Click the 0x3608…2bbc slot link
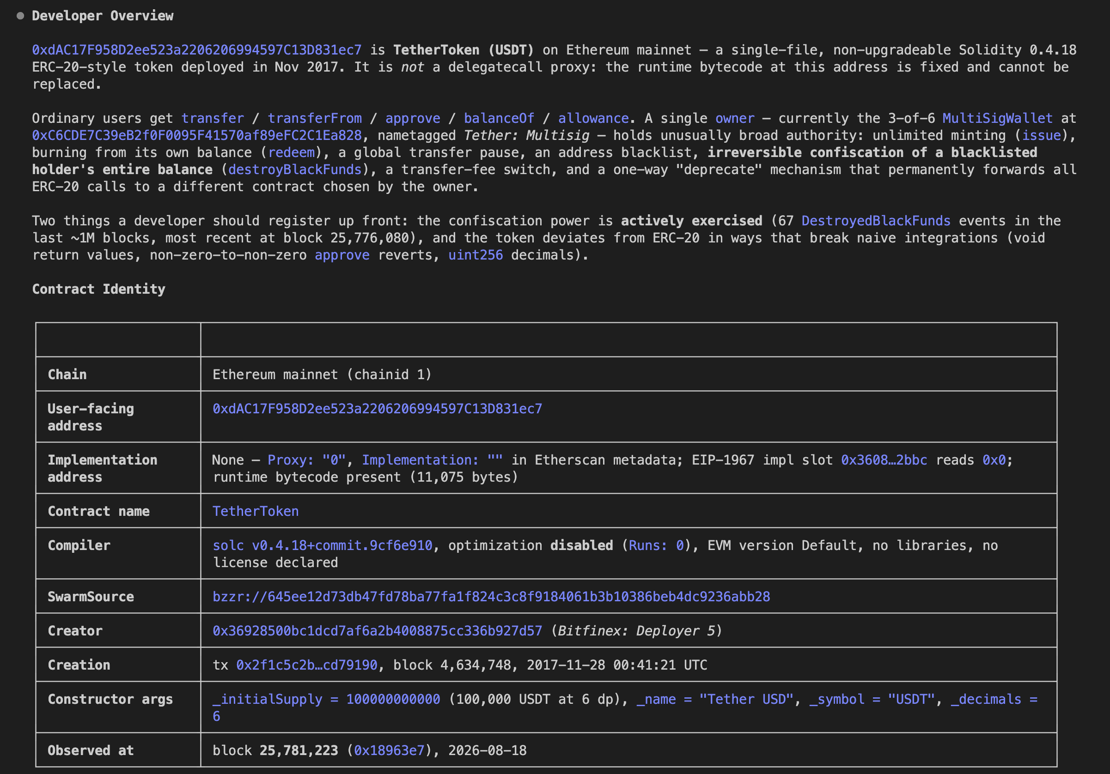Viewport: 1110px width, 774px height. pyautogui.click(x=884, y=460)
